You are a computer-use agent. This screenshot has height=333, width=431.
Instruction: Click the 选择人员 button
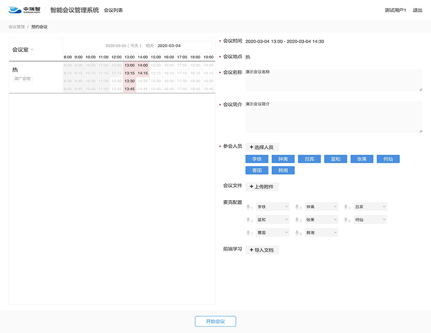(x=262, y=147)
